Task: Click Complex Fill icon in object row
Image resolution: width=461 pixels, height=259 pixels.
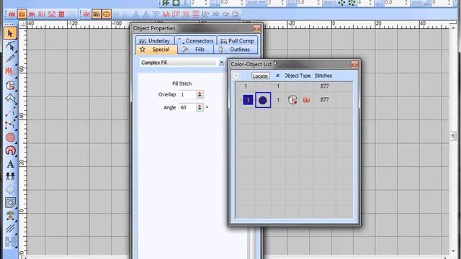Action: coord(292,100)
